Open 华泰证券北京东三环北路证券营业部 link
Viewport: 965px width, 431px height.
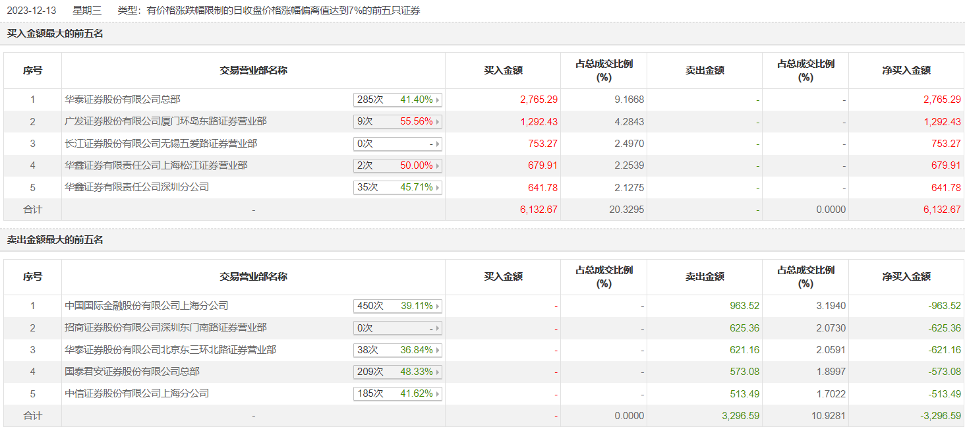[171, 350]
